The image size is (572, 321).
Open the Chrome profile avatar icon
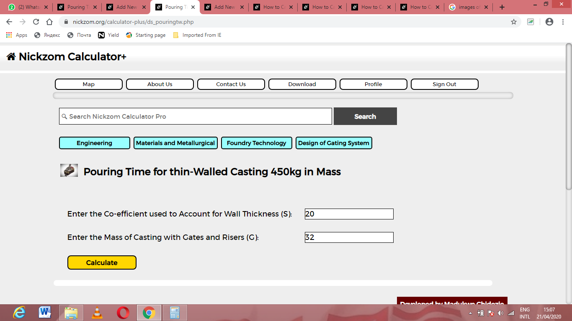549,22
